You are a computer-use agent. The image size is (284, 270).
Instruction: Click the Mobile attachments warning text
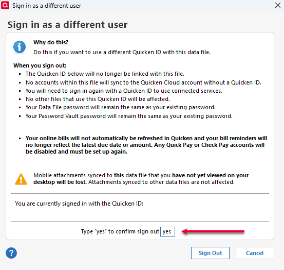click(141, 179)
